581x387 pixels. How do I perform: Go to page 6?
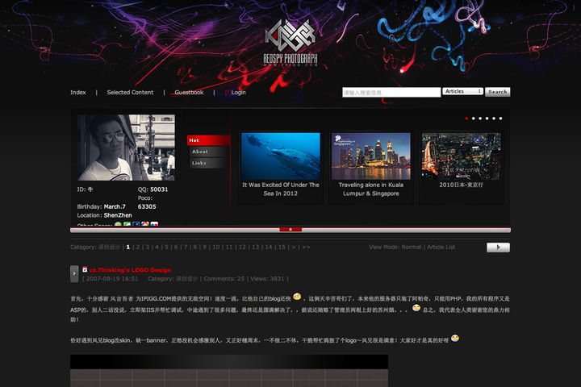pos(176,247)
